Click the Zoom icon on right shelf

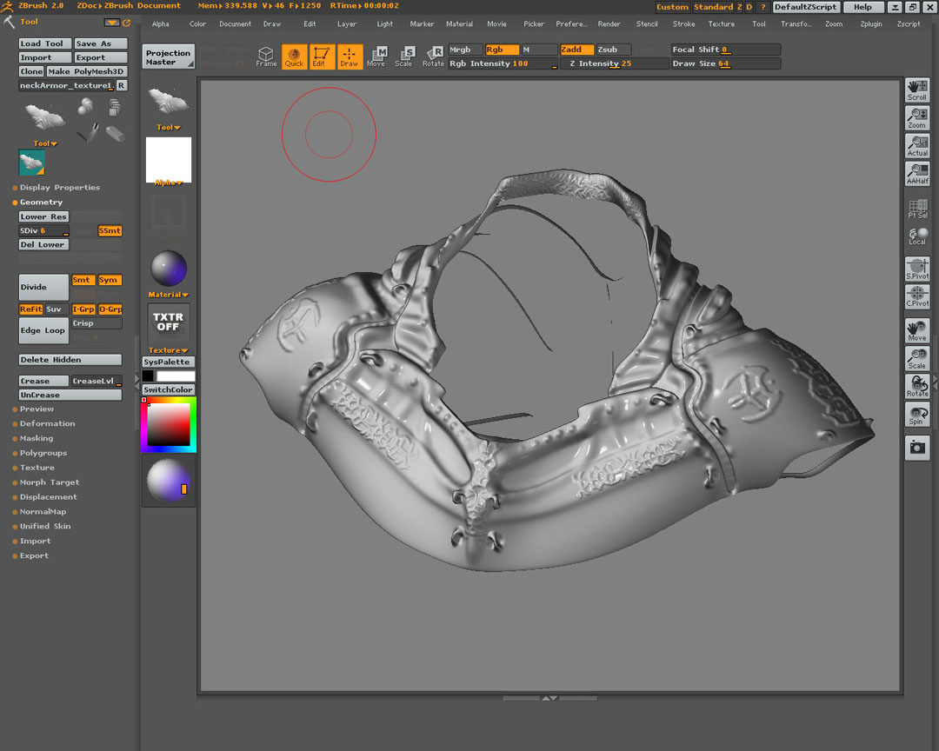(916, 118)
